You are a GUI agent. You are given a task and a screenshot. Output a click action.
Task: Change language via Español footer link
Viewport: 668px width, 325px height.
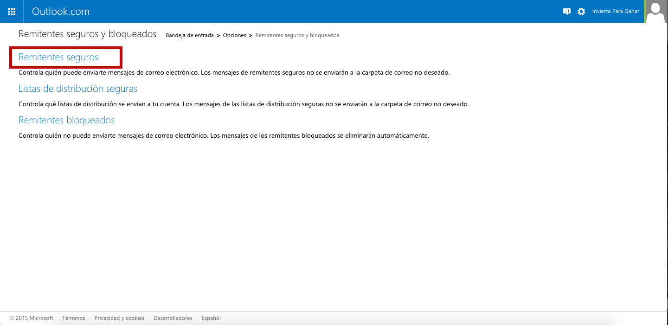coord(211,318)
